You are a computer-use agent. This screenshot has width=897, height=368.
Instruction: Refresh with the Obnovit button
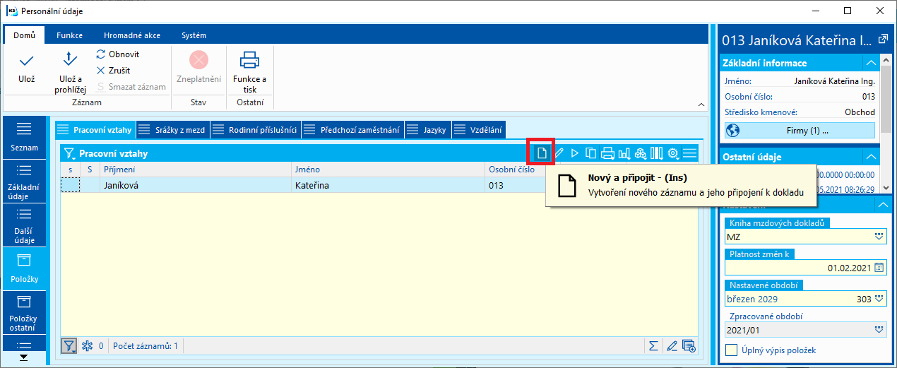click(x=118, y=54)
